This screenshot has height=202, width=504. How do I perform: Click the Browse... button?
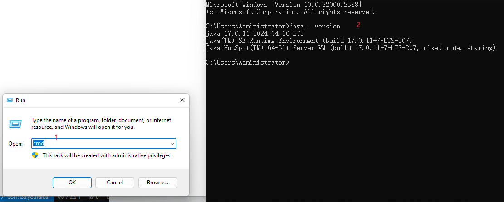point(157,183)
